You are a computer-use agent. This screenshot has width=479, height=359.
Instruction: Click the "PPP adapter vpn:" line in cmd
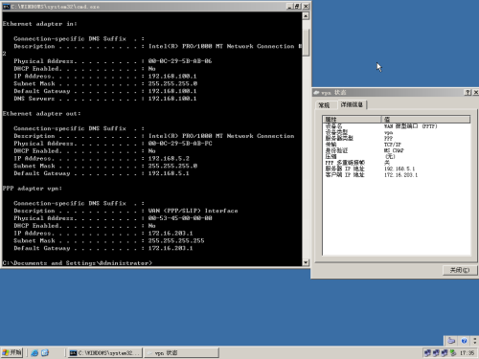[x=33, y=189]
